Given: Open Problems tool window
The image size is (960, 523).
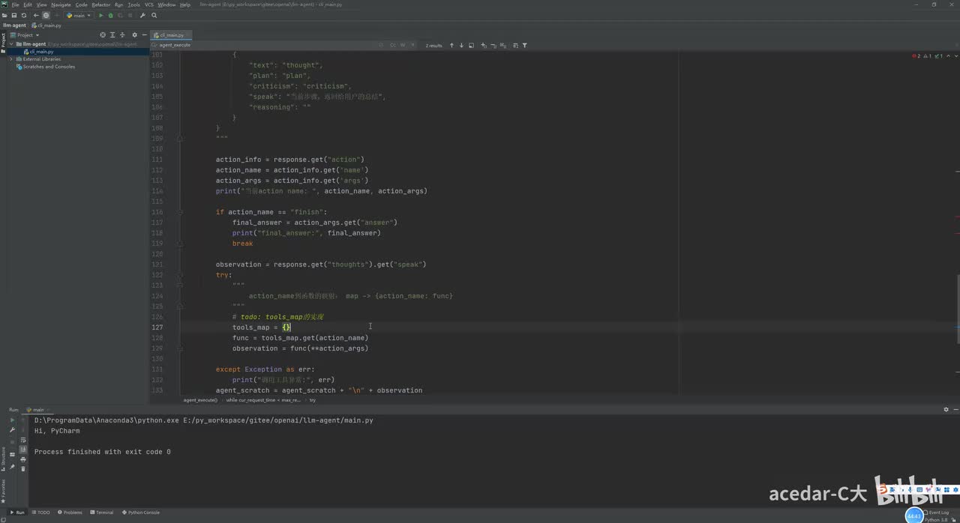Looking at the screenshot, I should point(70,513).
